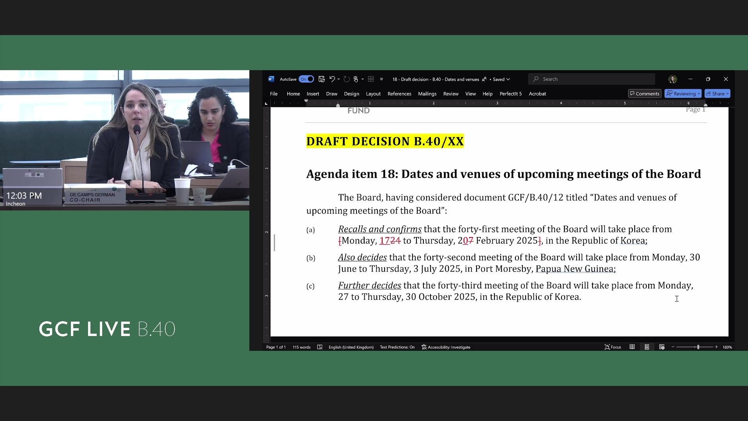Click the tracked-change bar beside paragraph (a)
The height and width of the screenshot is (421, 748).
point(275,242)
